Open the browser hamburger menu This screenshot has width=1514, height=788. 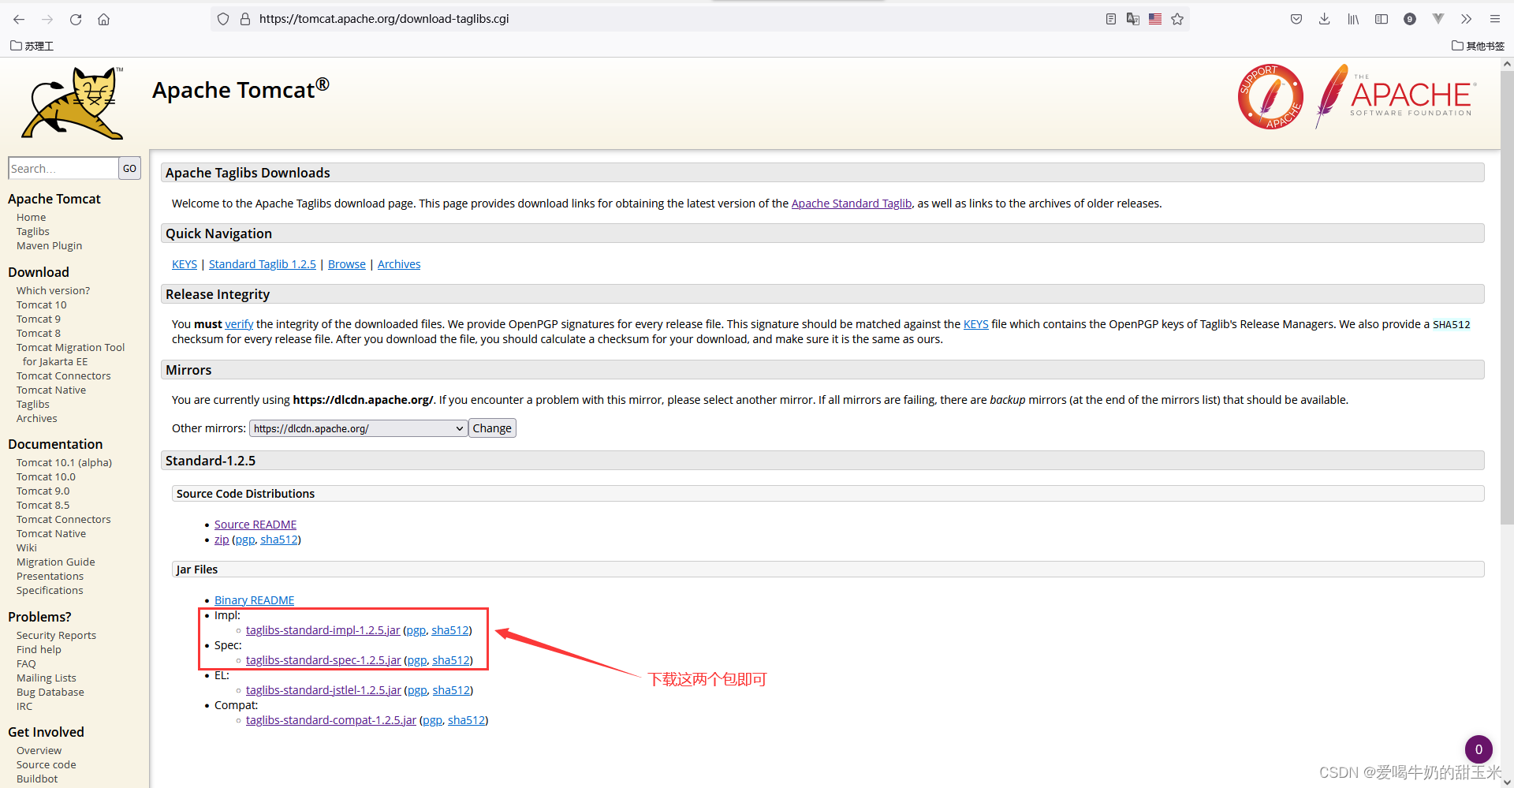1494,19
